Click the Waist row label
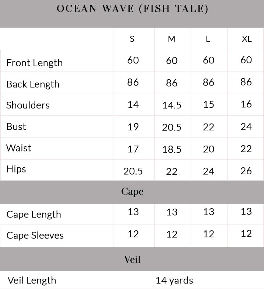The image size is (264, 289). (x=19, y=148)
